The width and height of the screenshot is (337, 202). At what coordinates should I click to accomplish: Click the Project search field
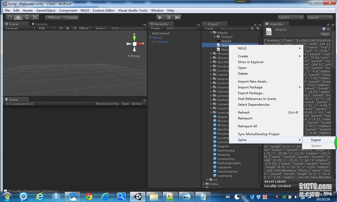coord(234,28)
